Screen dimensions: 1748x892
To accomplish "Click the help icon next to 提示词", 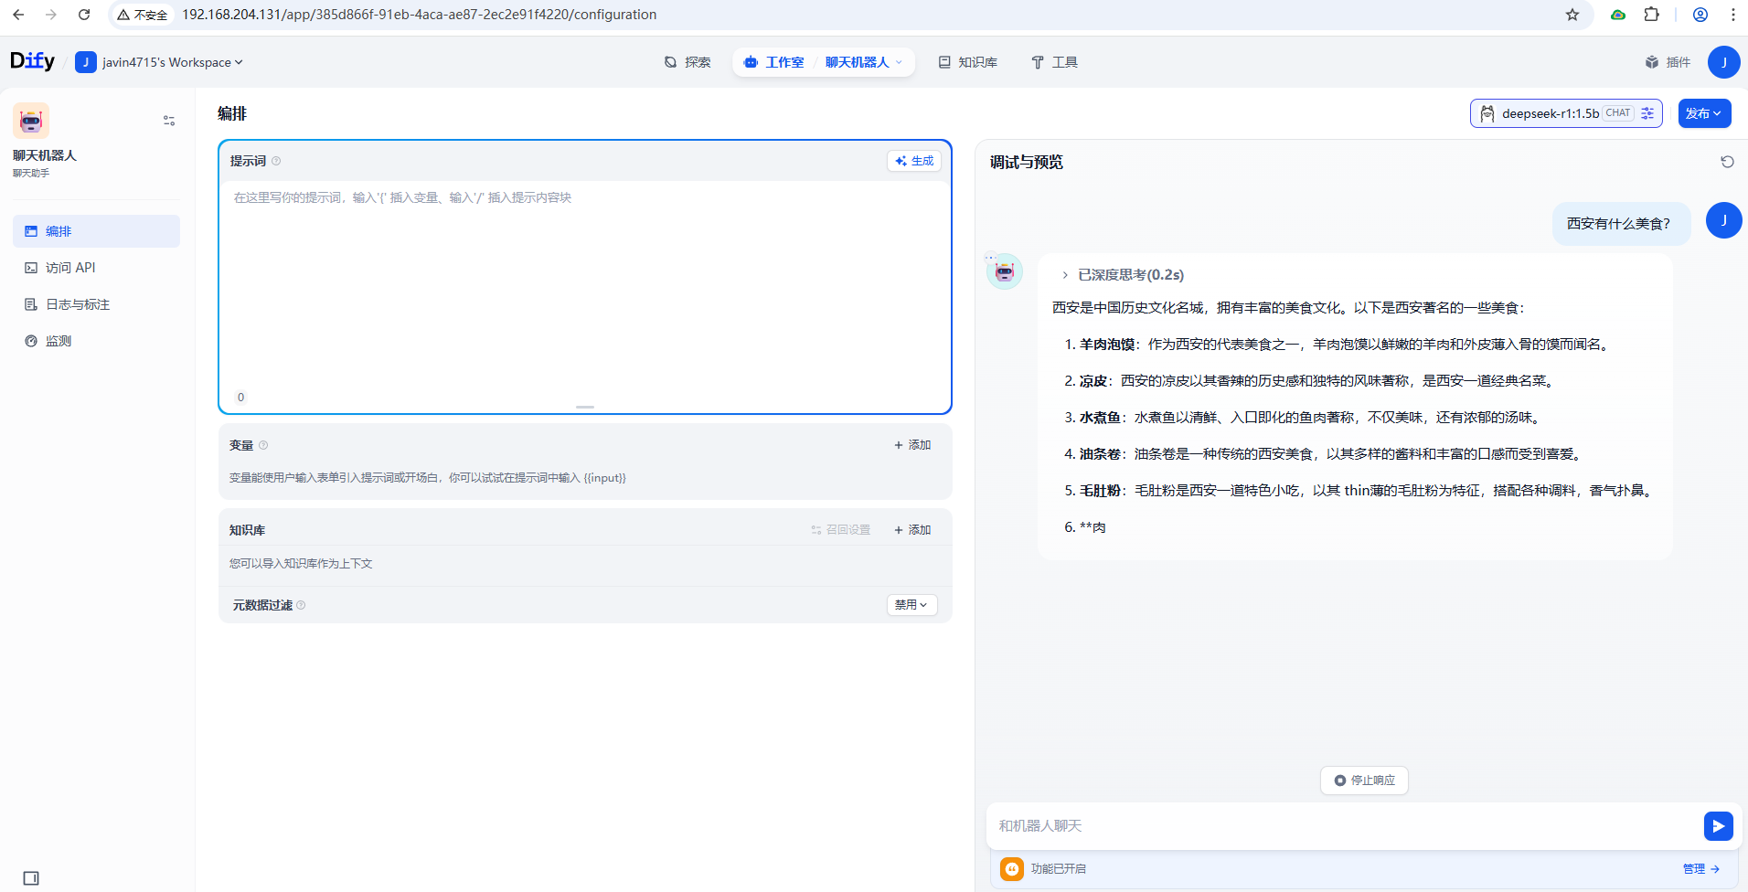I will 276,161.
